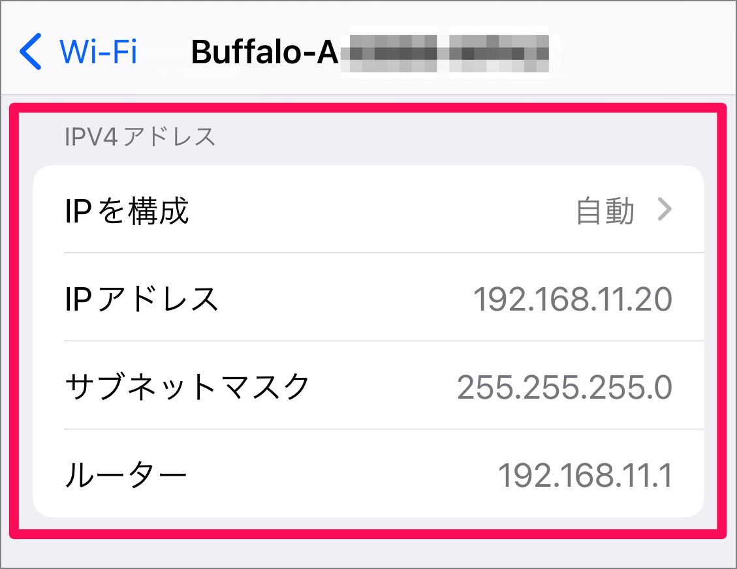Open IP configuration using the row chevron
Image resolution: width=737 pixels, height=569 pixels.
click(665, 209)
